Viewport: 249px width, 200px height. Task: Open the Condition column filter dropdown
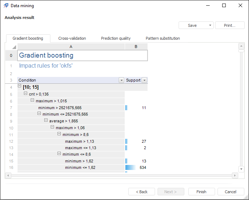coord(121,81)
